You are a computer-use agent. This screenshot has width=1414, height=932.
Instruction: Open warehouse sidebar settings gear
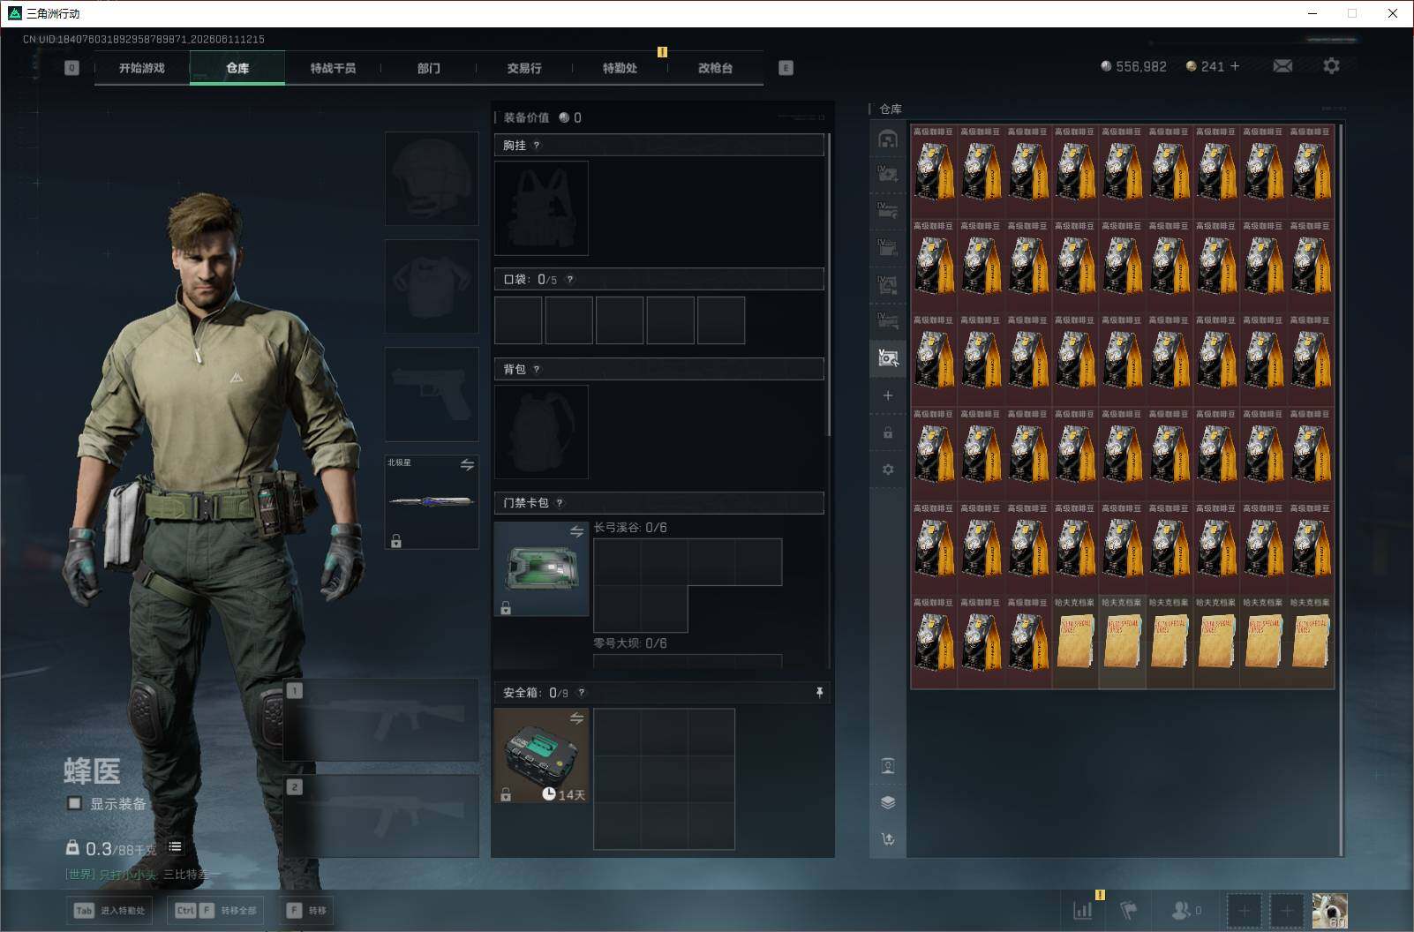pyautogui.click(x=888, y=470)
